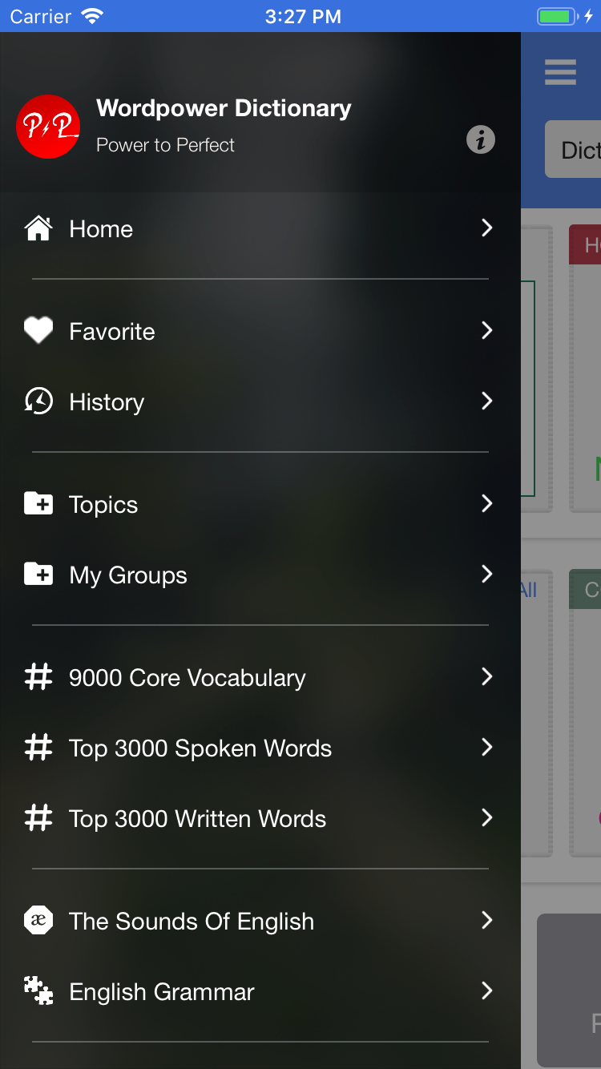Open the My Groups menu entry
The image size is (601, 1069).
(x=128, y=575)
